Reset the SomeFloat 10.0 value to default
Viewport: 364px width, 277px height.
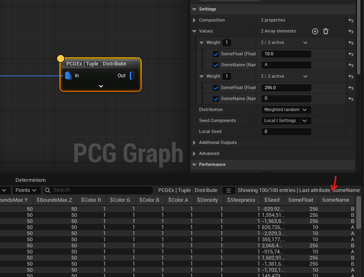[x=351, y=54]
